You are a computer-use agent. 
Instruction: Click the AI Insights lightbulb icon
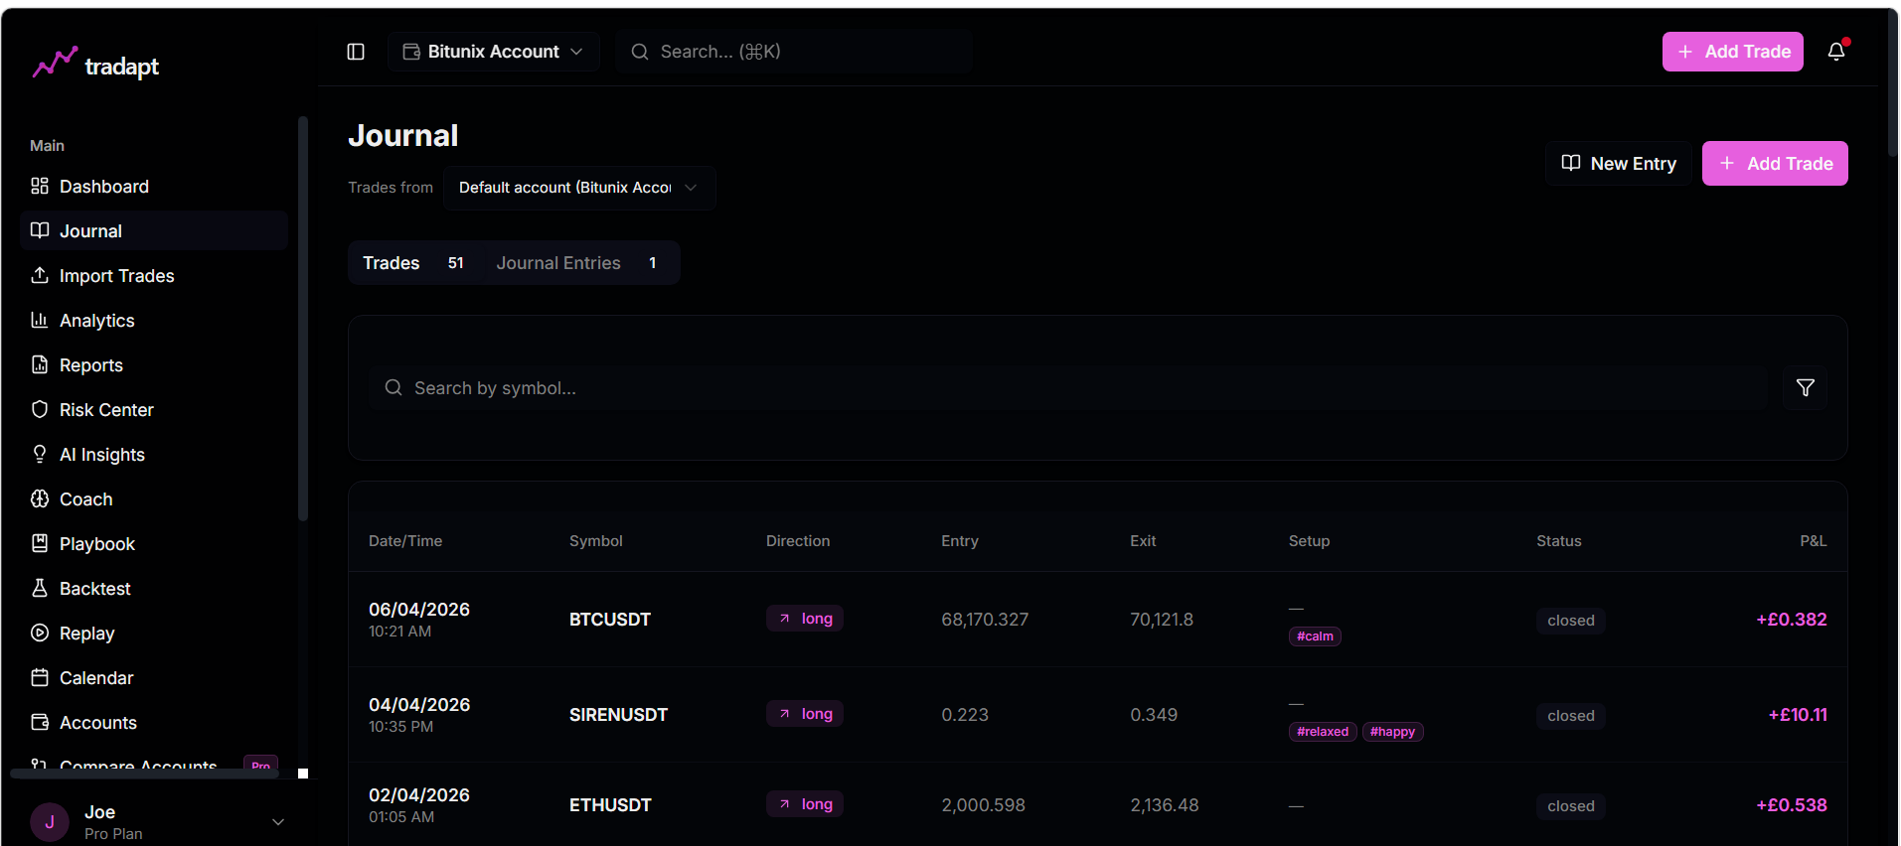click(40, 454)
